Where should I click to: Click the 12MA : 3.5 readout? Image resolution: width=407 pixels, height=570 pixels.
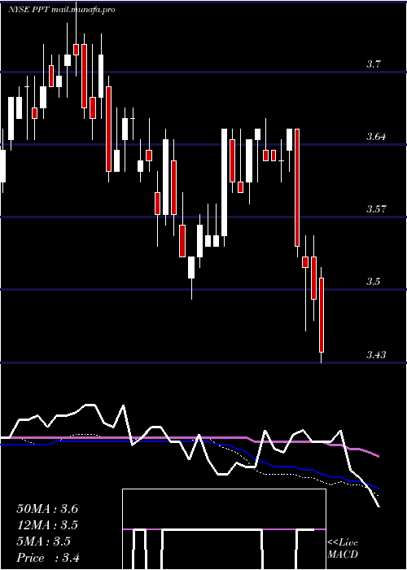click(47, 525)
